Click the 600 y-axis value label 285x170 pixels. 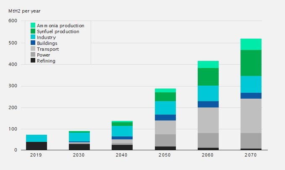pyautogui.click(x=13, y=21)
